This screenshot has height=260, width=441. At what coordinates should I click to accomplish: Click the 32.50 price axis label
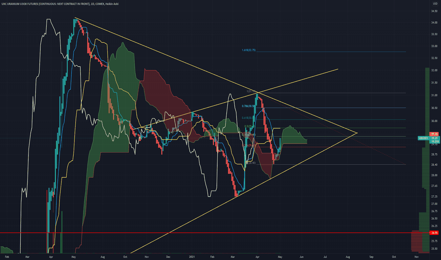tap(434, 58)
